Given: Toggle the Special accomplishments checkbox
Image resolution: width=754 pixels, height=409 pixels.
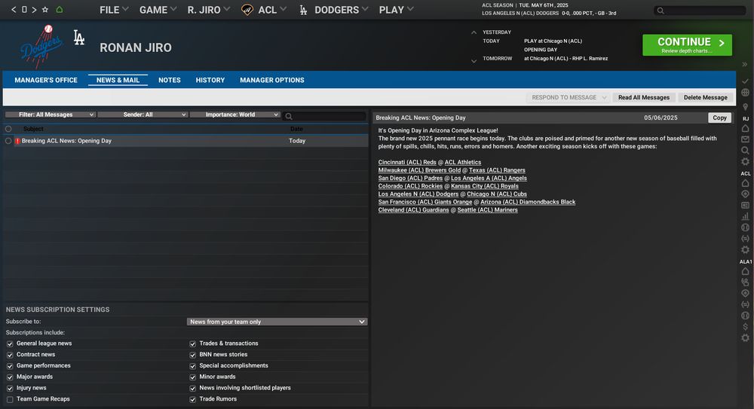Looking at the screenshot, I should (192, 366).
